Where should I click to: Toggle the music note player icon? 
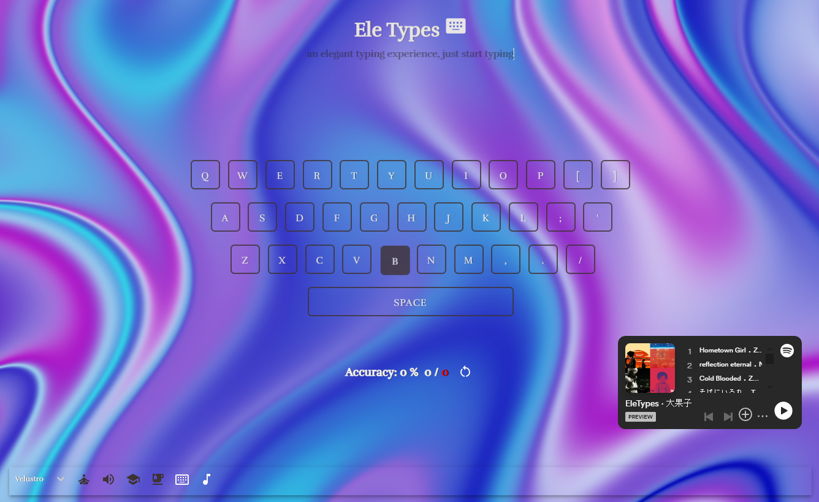click(x=207, y=479)
